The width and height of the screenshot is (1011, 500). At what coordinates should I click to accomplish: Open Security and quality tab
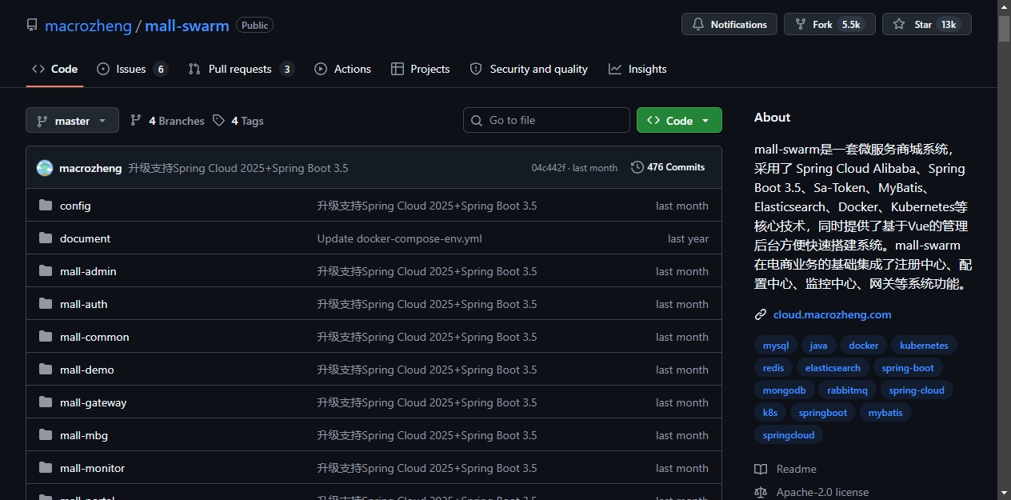pos(529,70)
